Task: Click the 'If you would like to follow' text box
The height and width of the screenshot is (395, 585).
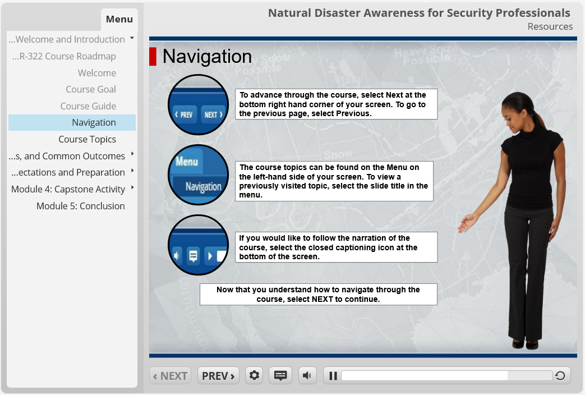Action: [336, 247]
